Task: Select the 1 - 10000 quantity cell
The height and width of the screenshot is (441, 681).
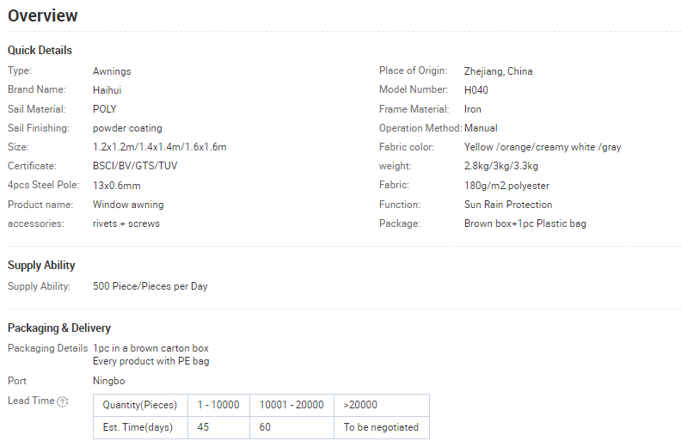Action: click(218, 405)
